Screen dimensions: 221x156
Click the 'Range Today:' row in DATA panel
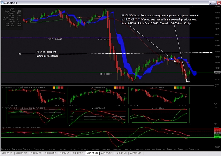pyautogui.click(x=13, y=11)
